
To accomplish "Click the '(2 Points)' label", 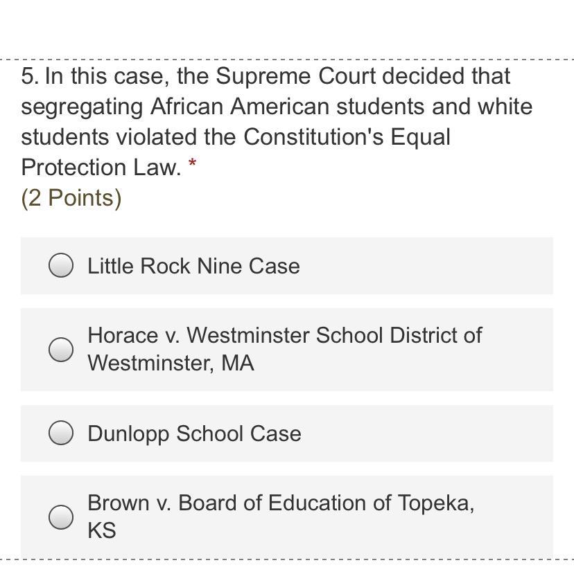I will (71, 198).
